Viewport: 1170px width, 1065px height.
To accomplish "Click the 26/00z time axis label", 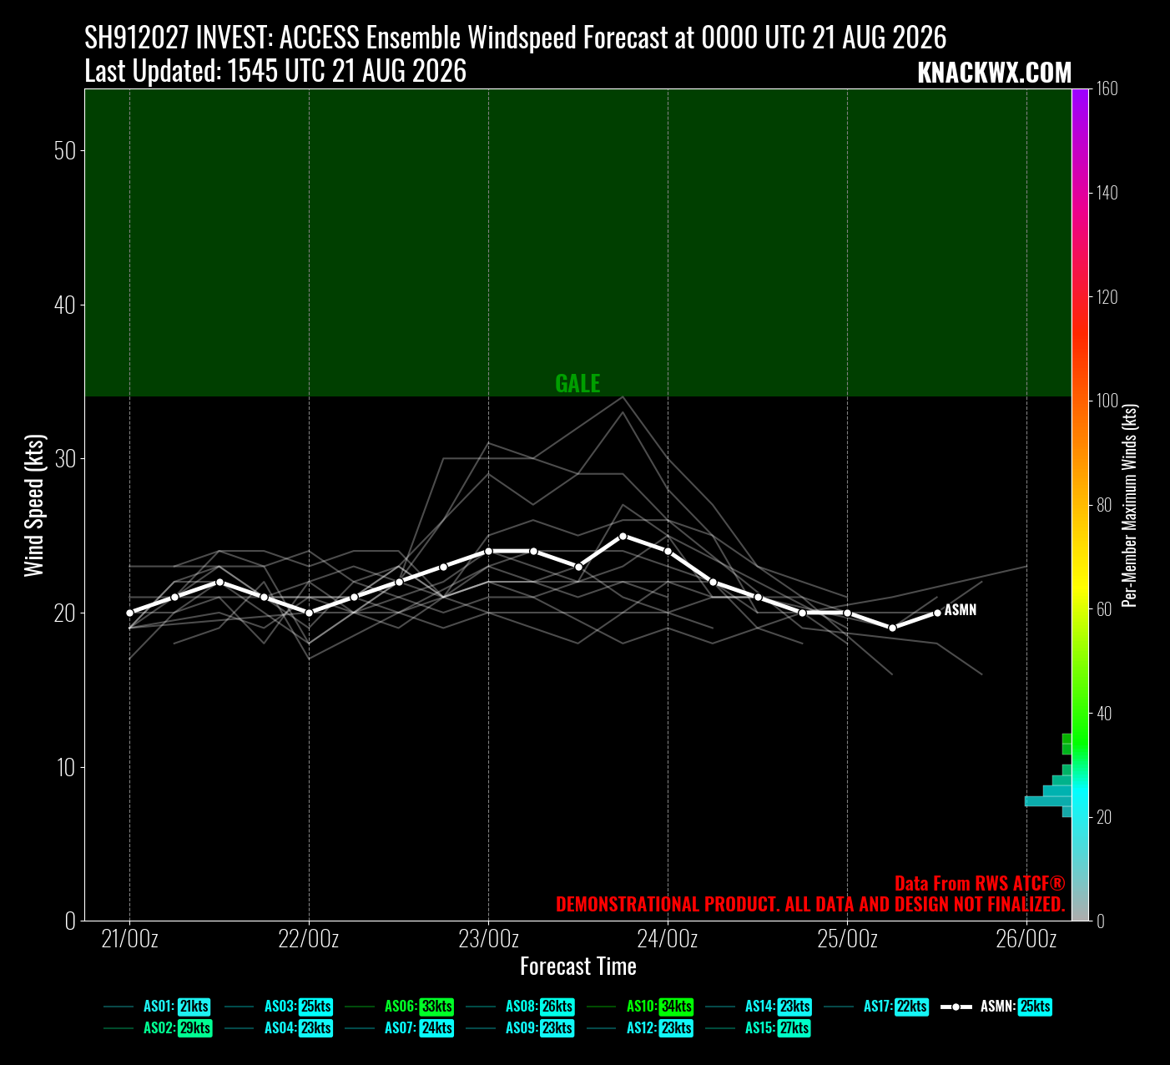I will pos(1026,939).
